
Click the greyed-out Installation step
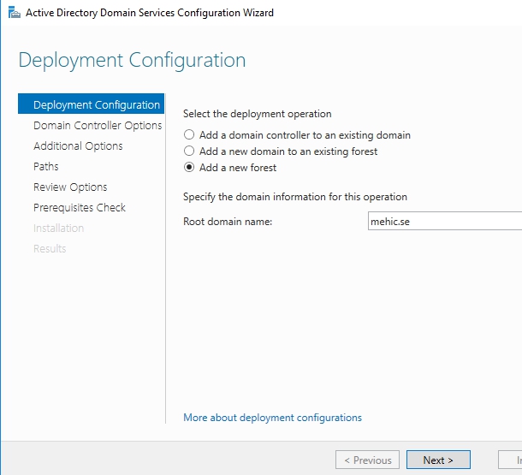point(58,229)
